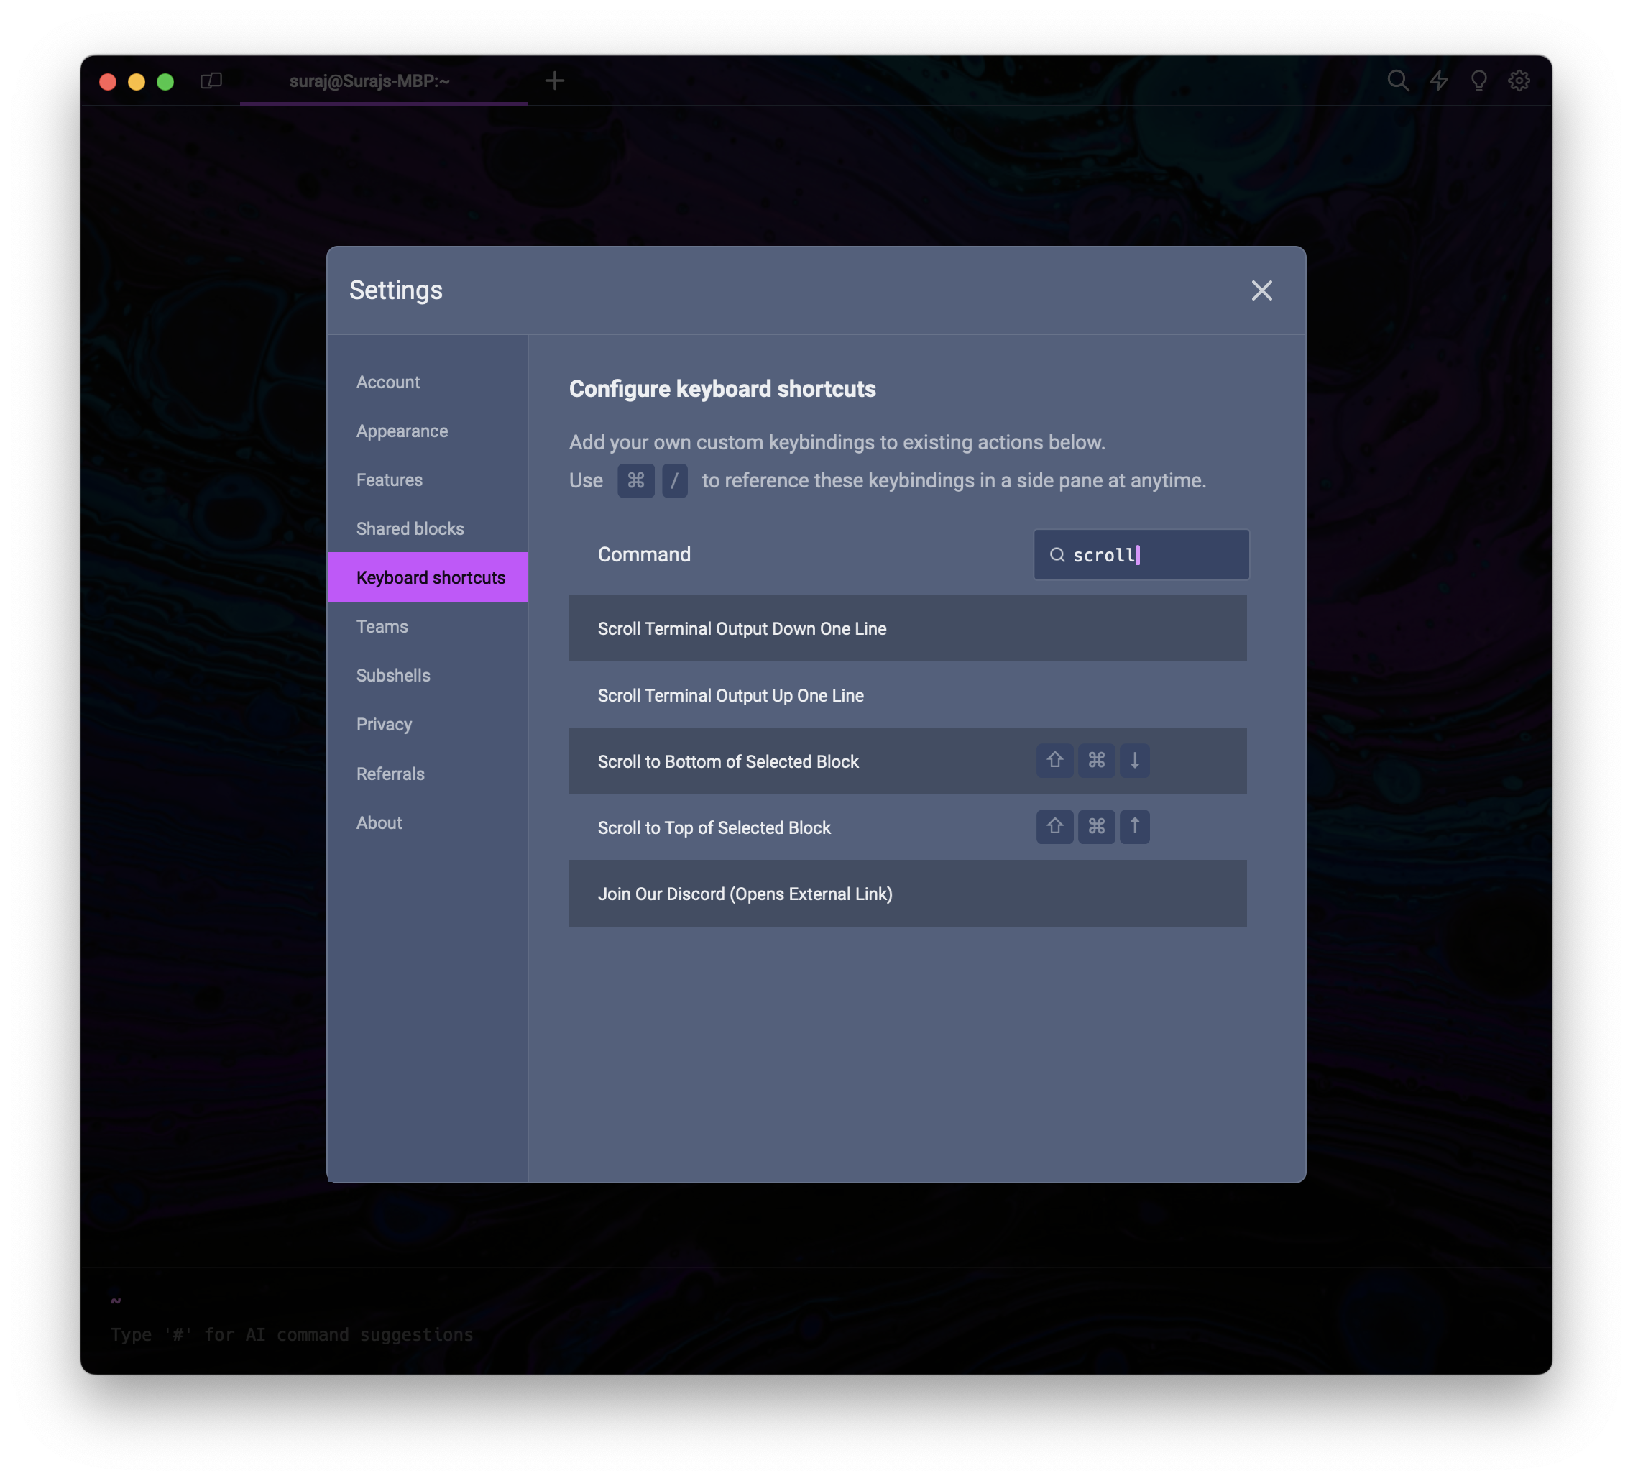Open the Referrals settings section
The height and width of the screenshot is (1481, 1633).
tap(427, 774)
